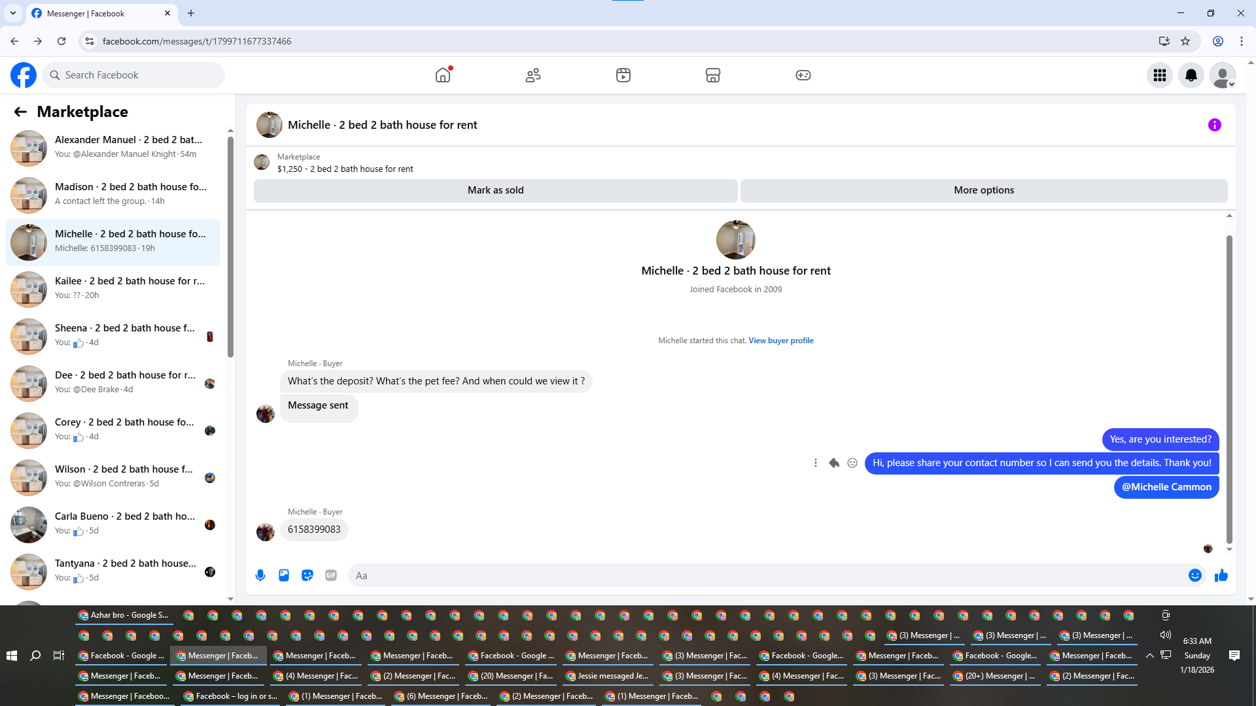The height and width of the screenshot is (706, 1256).
Task: Open the emoji picker in the message box
Action: tap(1195, 575)
